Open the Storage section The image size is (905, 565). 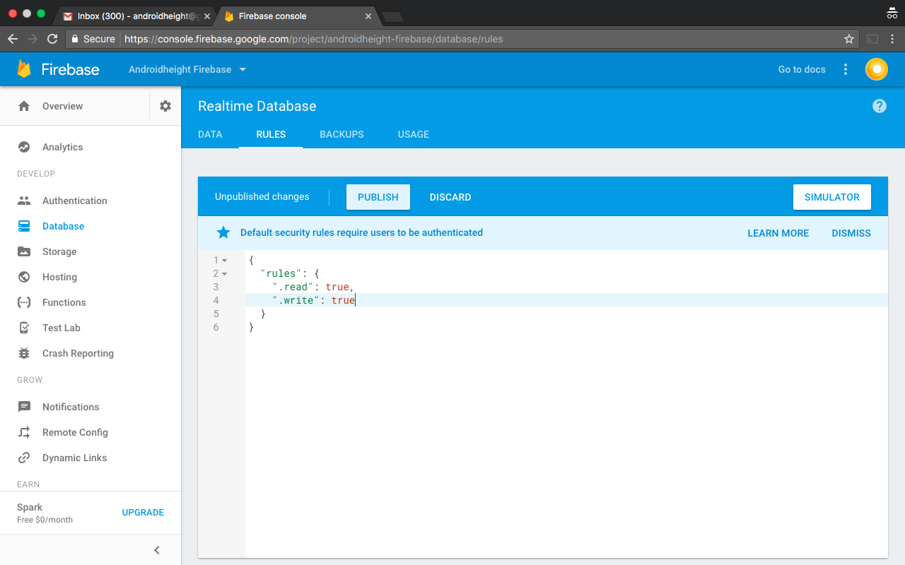click(x=60, y=251)
